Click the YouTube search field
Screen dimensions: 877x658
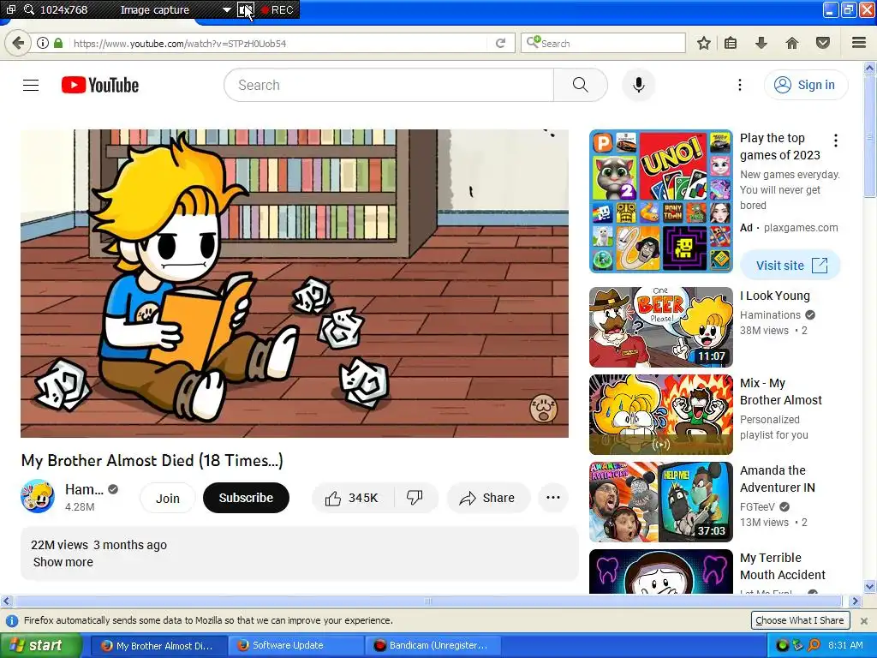click(389, 85)
